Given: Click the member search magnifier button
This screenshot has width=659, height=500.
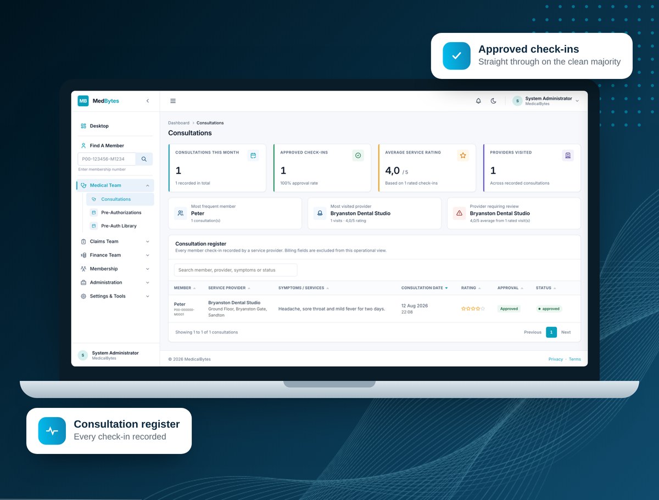Looking at the screenshot, I should (144, 159).
